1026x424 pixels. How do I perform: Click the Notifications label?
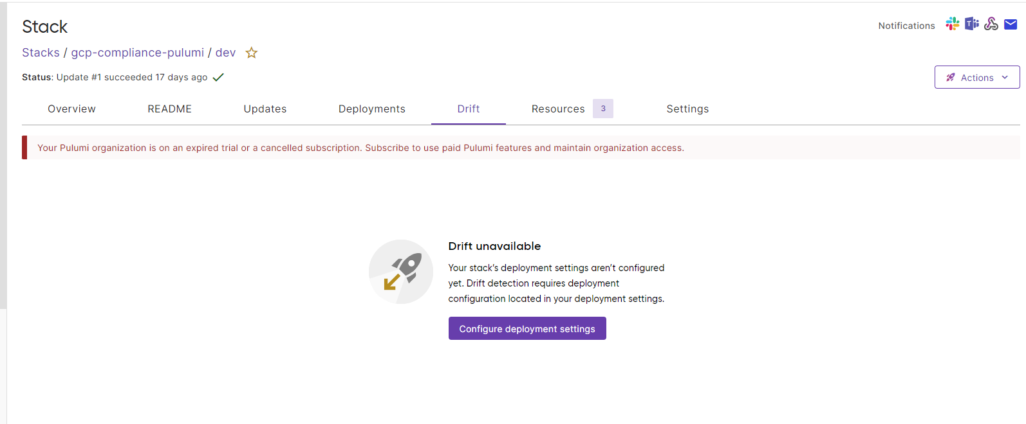(x=906, y=26)
